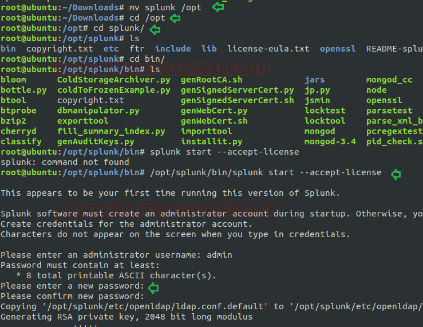Click green arrow beside new password prompt

click(x=153, y=286)
